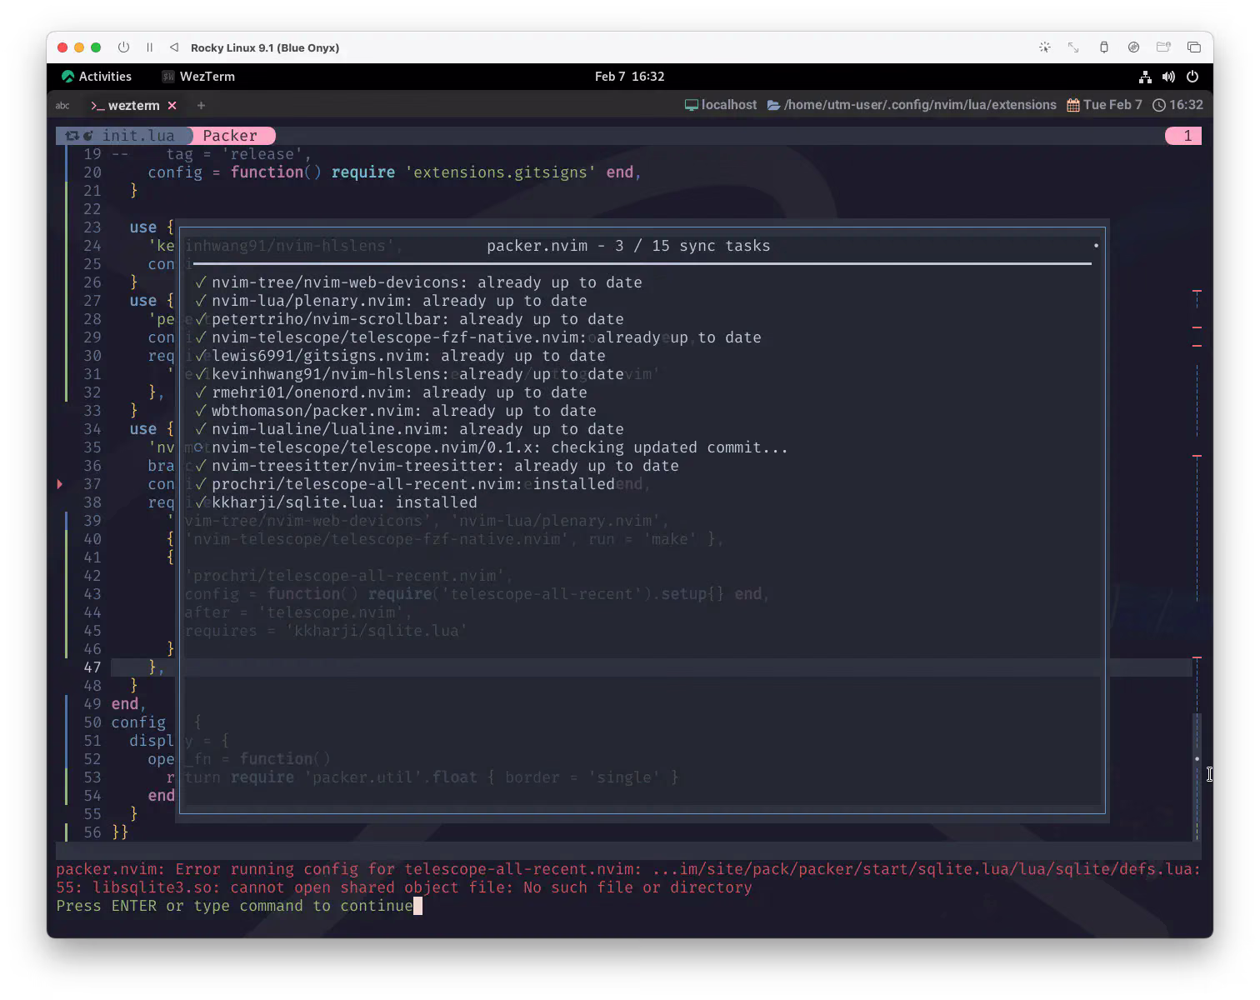Select nvim-lualine/lualine.nvim row
Screen dimensions: 1260x1000
409,429
